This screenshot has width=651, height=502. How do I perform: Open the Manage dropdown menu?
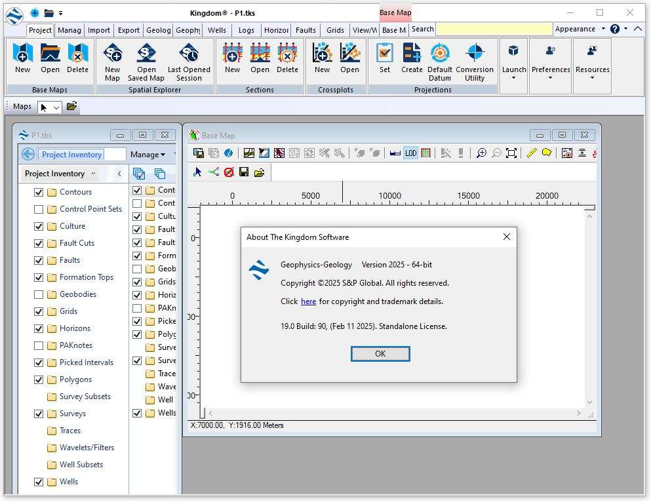(x=148, y=155)
